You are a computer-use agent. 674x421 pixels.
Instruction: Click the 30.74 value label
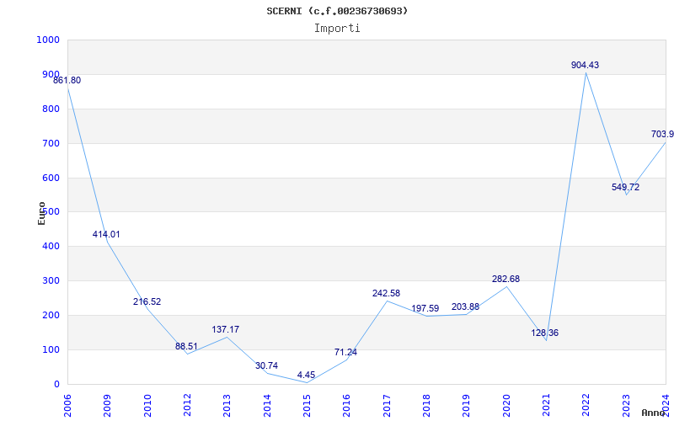coord(266,366)
